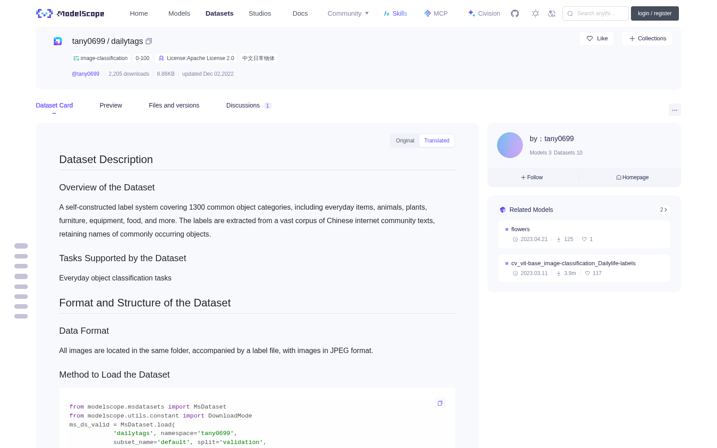Click the tany0699 author avatar
This screenshot has width=717, height=448.
510,145
